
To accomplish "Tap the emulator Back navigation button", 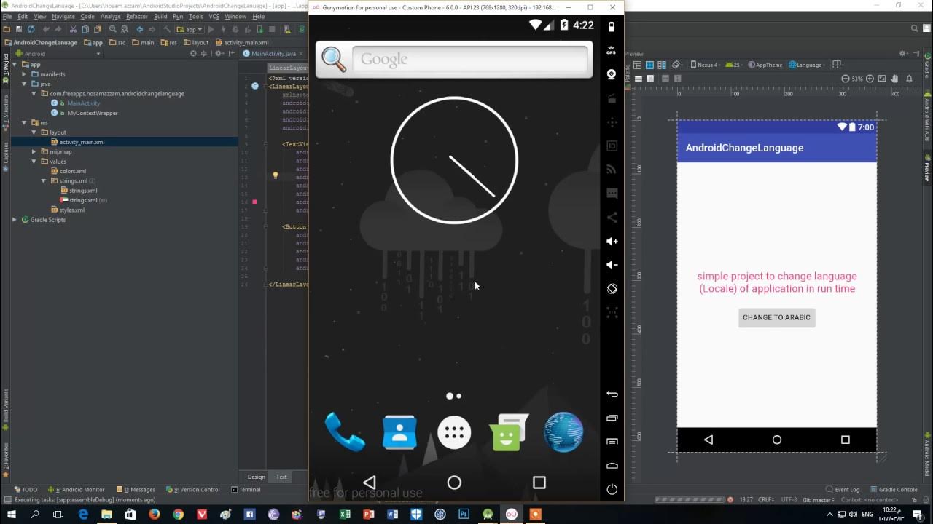I will pos(370,483).
